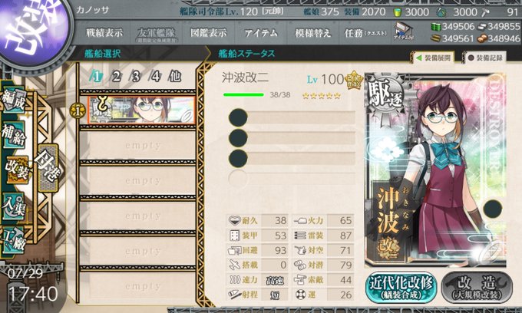The width and height of the screenshot is (522, 313).
Task: Open the 補給 resupply icon
Action: [x=13, y=136]
